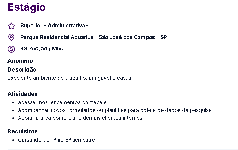Click the Excelente ambiente de trabalho description
The image size is (238, 150).
[x=70, y=78]
